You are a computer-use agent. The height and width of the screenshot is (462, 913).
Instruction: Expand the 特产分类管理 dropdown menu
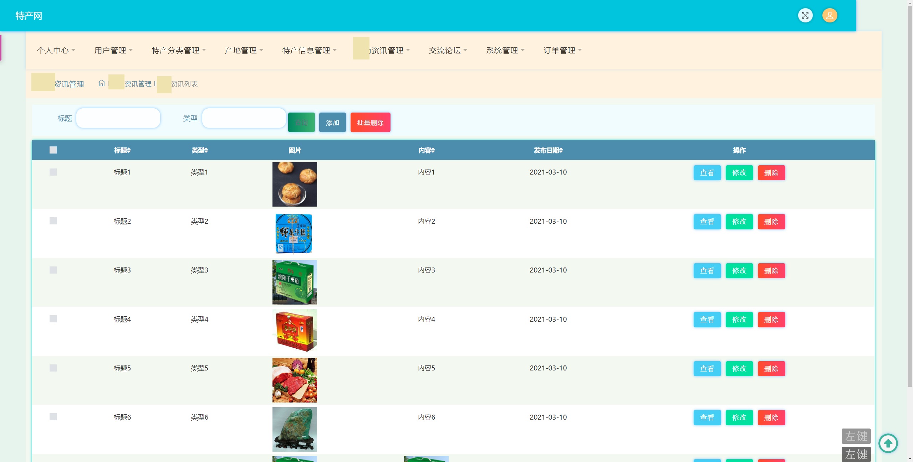click(178, 50)
